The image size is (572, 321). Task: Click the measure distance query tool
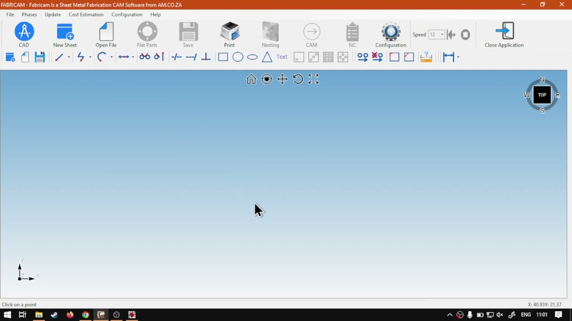coord(426,57)
